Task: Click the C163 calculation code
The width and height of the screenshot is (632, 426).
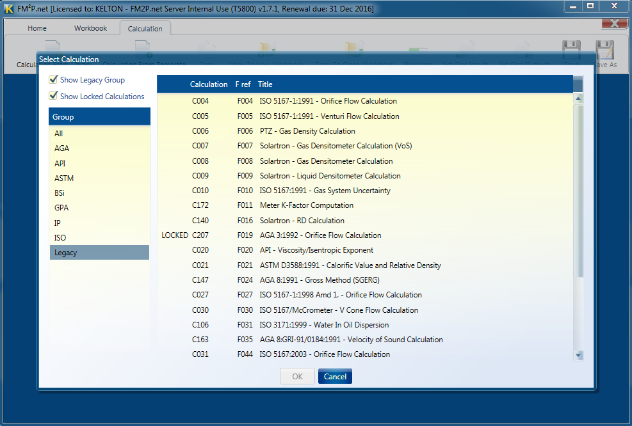Action: click(x=200, y=340)
